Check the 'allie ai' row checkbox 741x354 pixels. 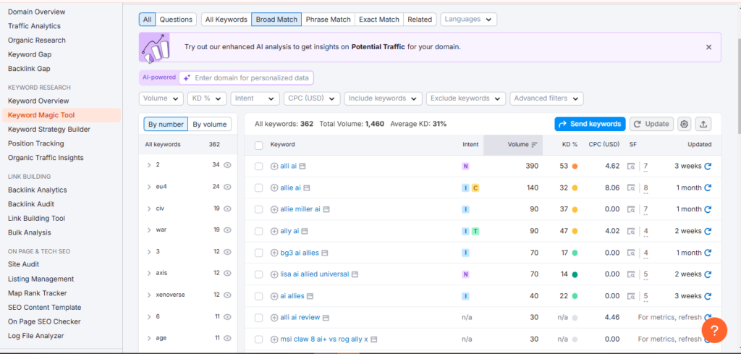tap(258, 188)
